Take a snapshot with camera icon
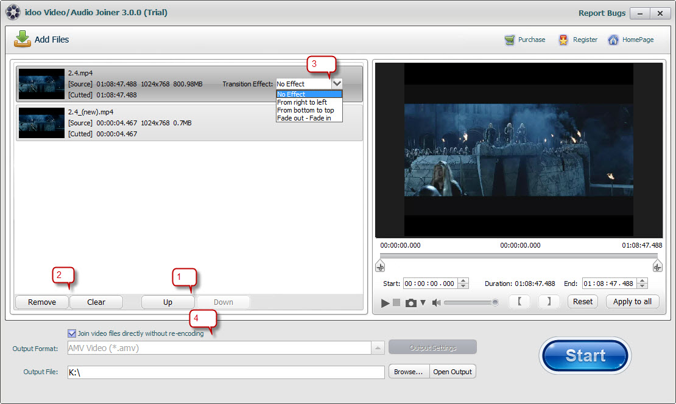Viewport: 676px width, 404px height. [x=411, y=303]
